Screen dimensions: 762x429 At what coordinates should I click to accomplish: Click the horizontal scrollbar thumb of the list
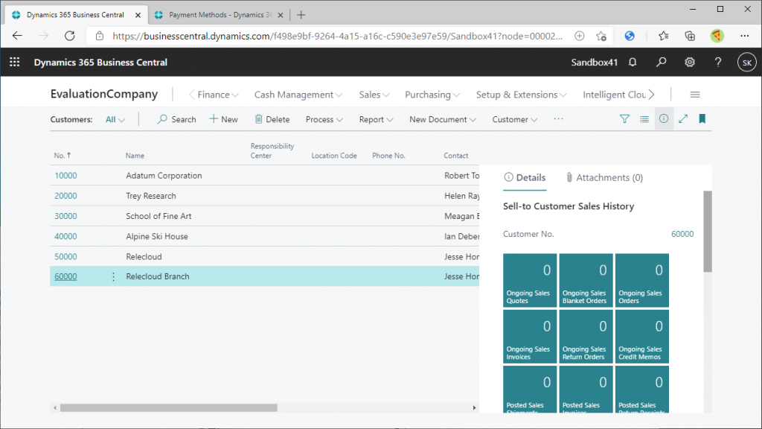tap(169, 408)
